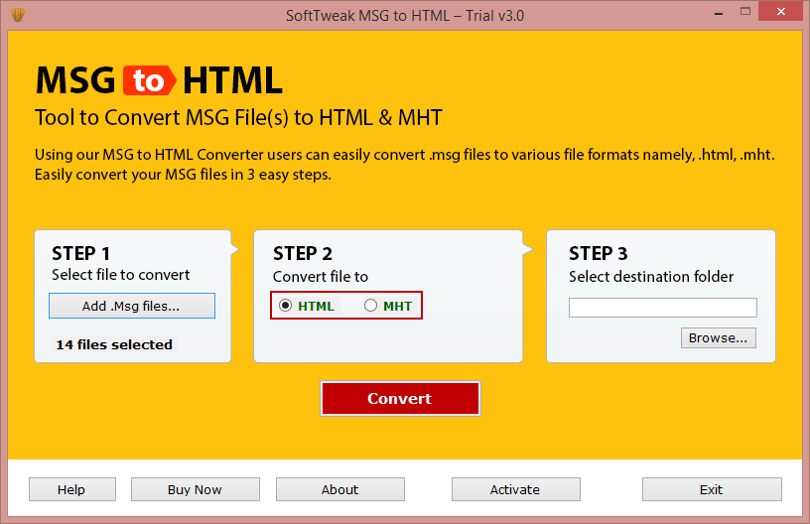
Task: Click the orange 'to' logo badge
Action: coord(149,80)
